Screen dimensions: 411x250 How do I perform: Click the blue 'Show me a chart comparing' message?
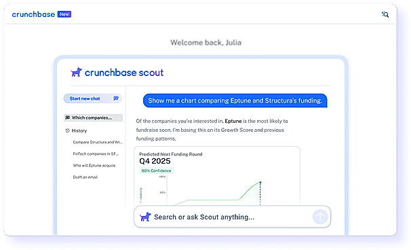(235, 101)
